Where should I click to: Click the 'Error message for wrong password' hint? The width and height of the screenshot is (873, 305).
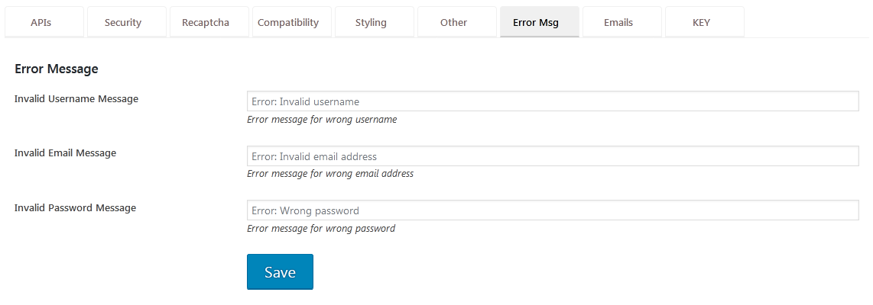321,228
